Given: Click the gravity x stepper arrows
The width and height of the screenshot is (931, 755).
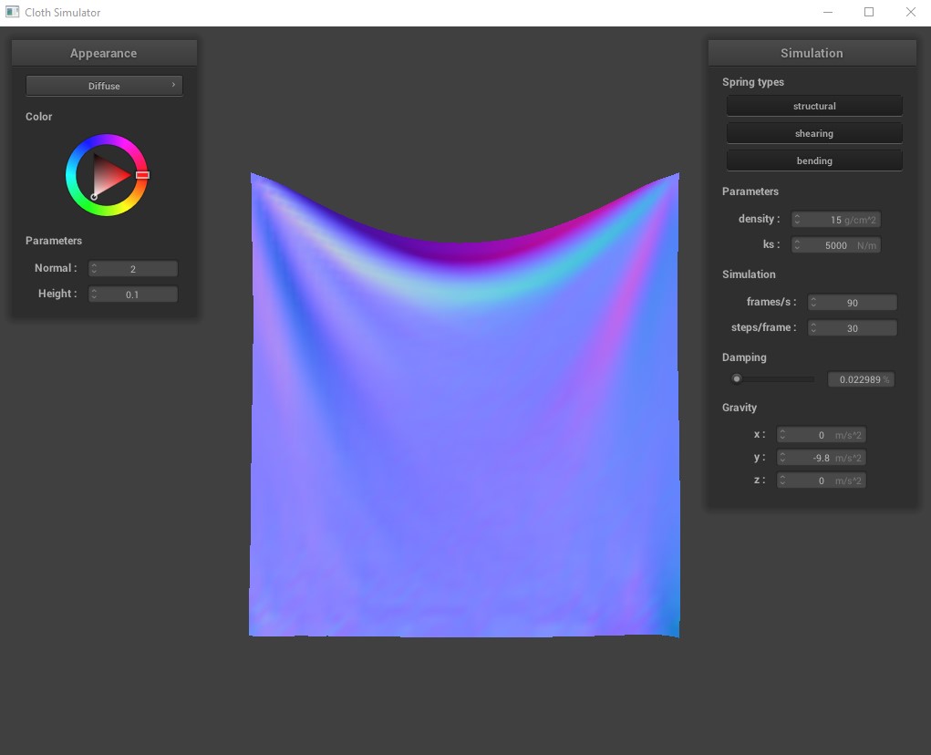Looking at the screenshot, I should [782, 435].
